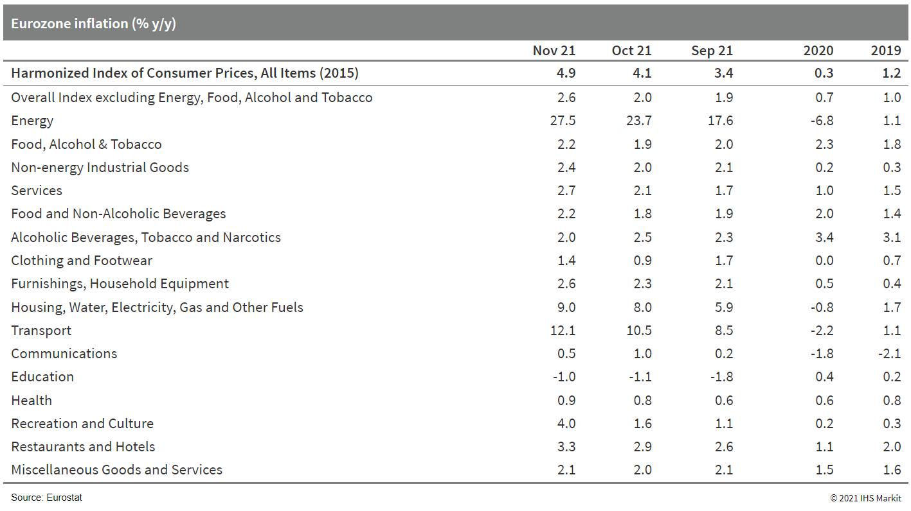
Task: Click the Restaurants and Hotels row label
Action: (83, 447)
